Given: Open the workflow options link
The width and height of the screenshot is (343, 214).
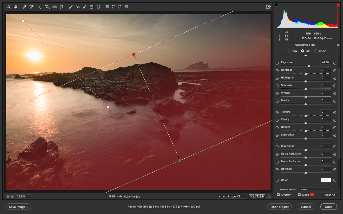Looking at the screenshot, I should [163, 207].
